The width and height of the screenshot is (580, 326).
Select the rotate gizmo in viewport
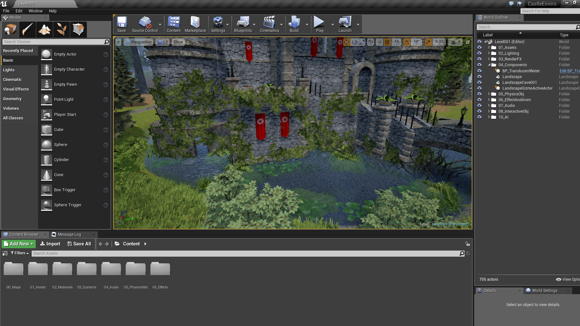tap(355, 42)
